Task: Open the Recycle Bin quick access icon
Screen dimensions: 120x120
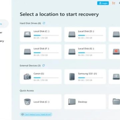Action: click(27, 102)
